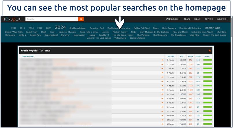Sort by the PEERS column header
This screenshot has width=233, height=128.
(x=198, y=56)
